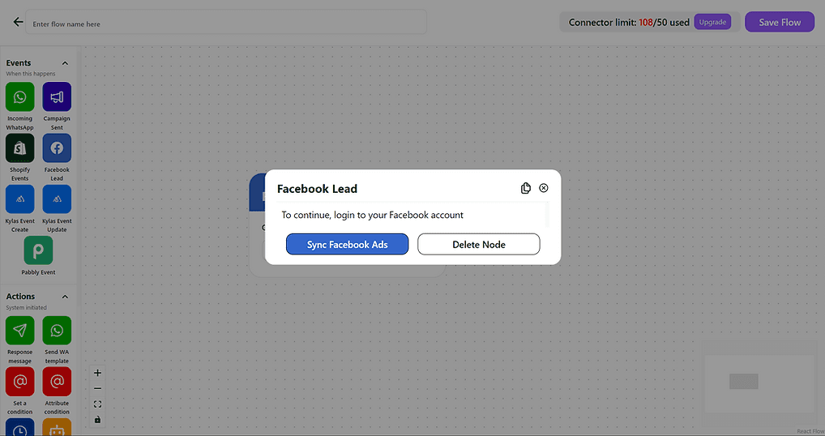Zoom out the canvas with minus

coord(97,389)
